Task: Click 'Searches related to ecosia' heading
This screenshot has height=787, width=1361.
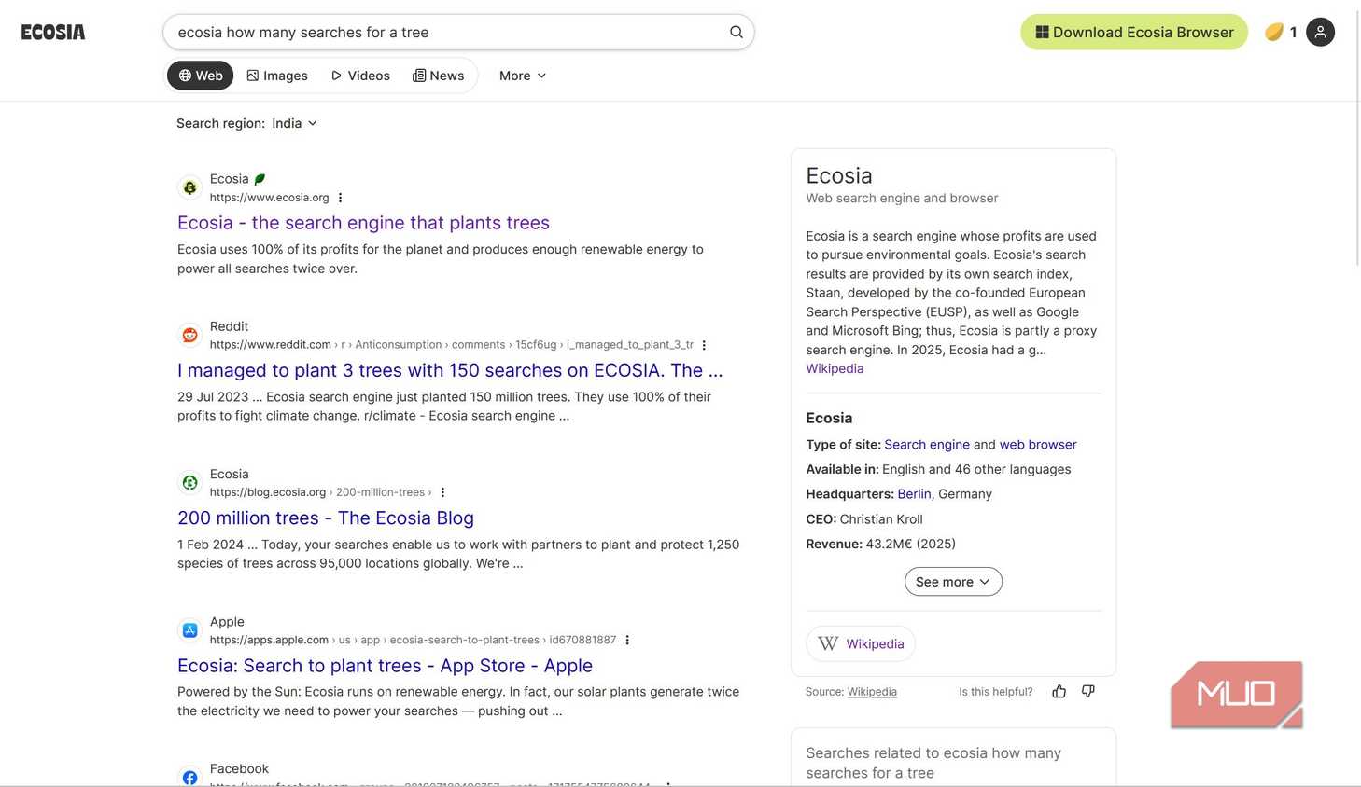Action: (933, 763)
